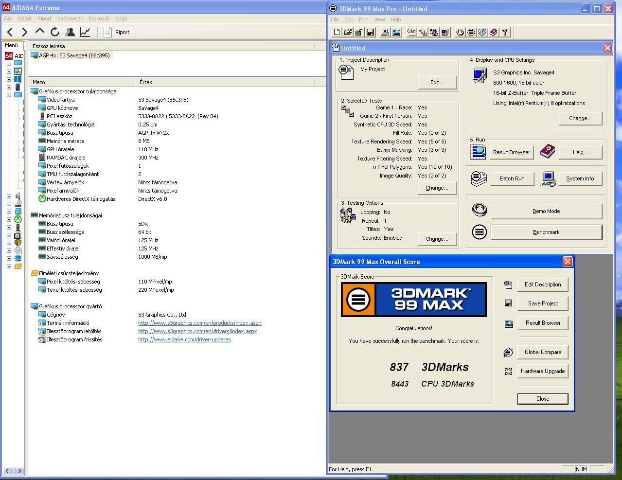
Task: Click Change... in Testing Options
Action: [x=437, y=239]
